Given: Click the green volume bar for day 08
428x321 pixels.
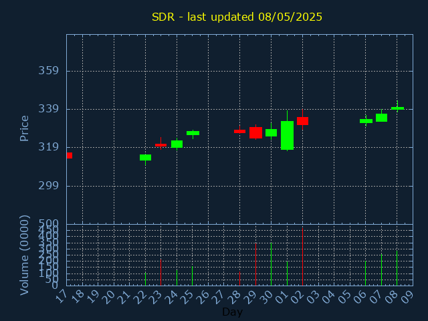Looking at the screenshot, I should coord(397,268).
